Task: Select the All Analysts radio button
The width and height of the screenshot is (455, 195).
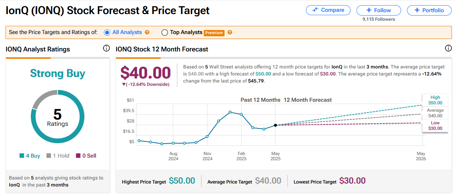Action: tap(107, 33)
